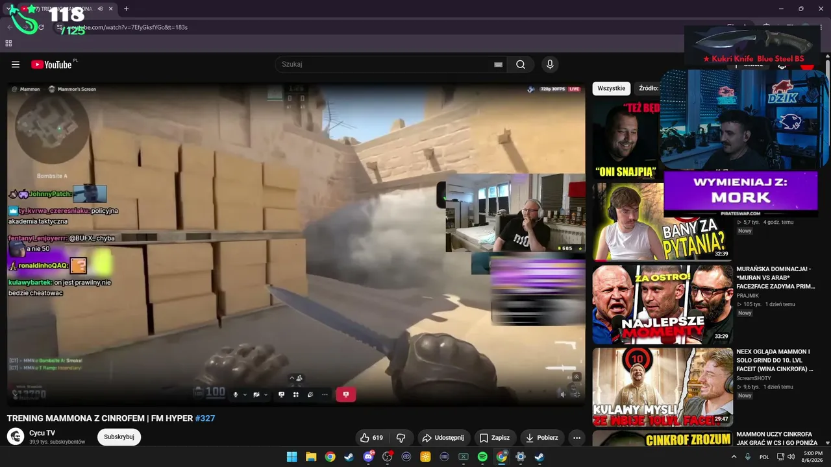The height and width of the screenshot is (467, 831).
Task: Like the video with 619 likes
Action: pos(372,438)
